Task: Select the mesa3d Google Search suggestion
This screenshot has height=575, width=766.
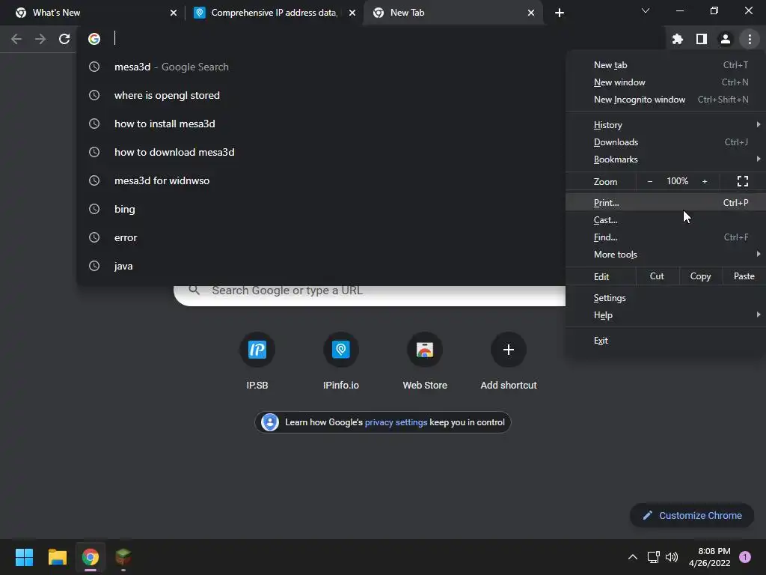Action: click(x=321, y=67)
